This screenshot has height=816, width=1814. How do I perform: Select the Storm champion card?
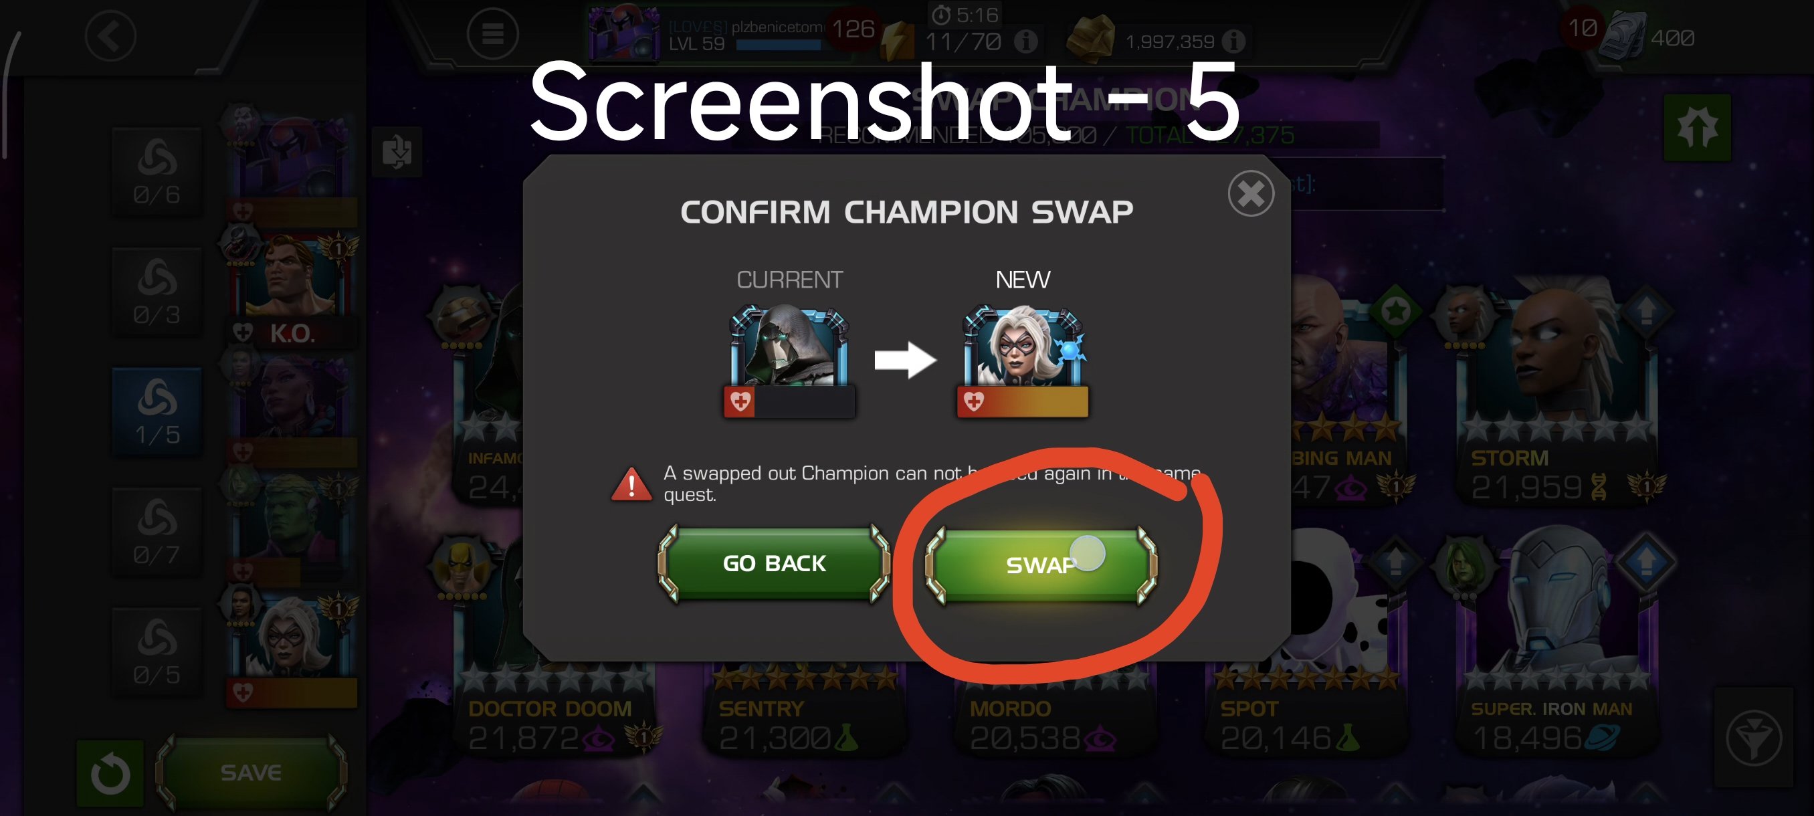(x=1555, y=394)
